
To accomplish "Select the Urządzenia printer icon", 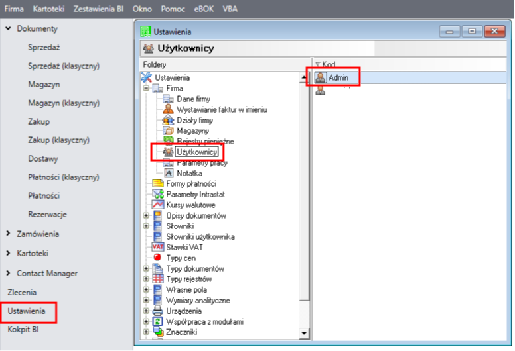I will 158,311.
